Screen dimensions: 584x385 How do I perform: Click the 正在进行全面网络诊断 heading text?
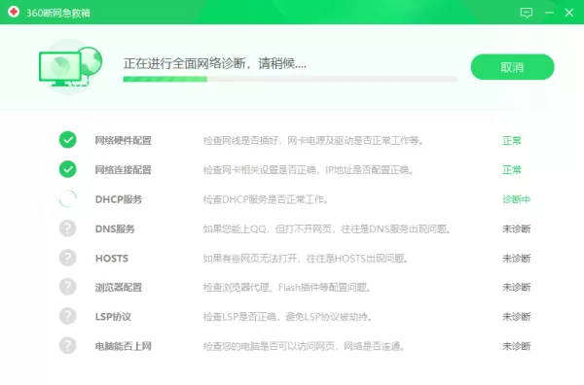coord(215,63)
